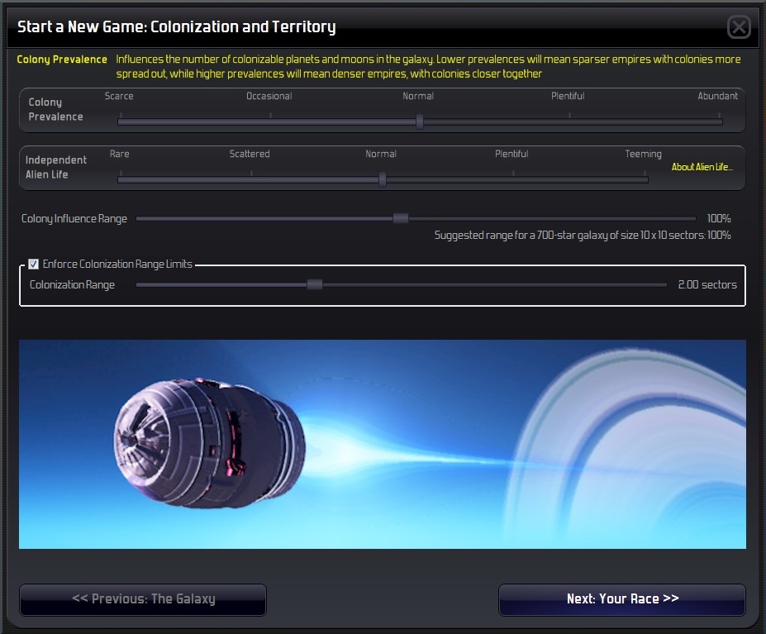
Task: Open the About Alien Life link
Action: click(702, 167)
